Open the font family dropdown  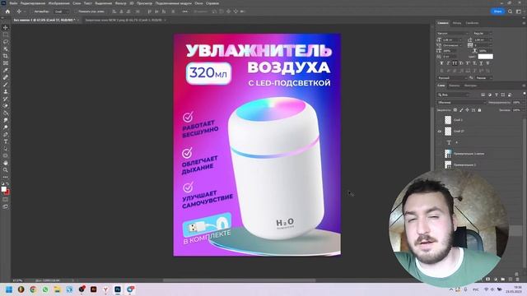[x=452, y=34]
